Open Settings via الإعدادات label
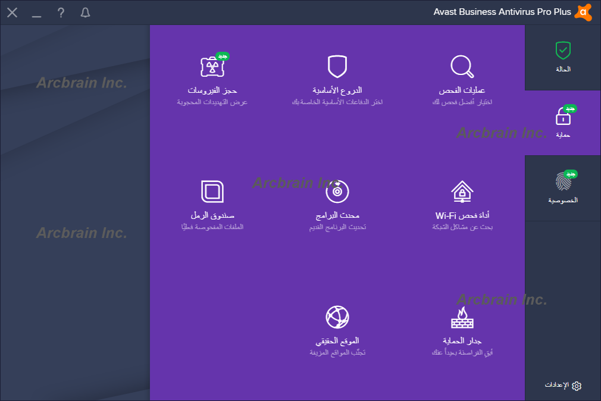Screen dimensions: 601x401 coord(556,385)
